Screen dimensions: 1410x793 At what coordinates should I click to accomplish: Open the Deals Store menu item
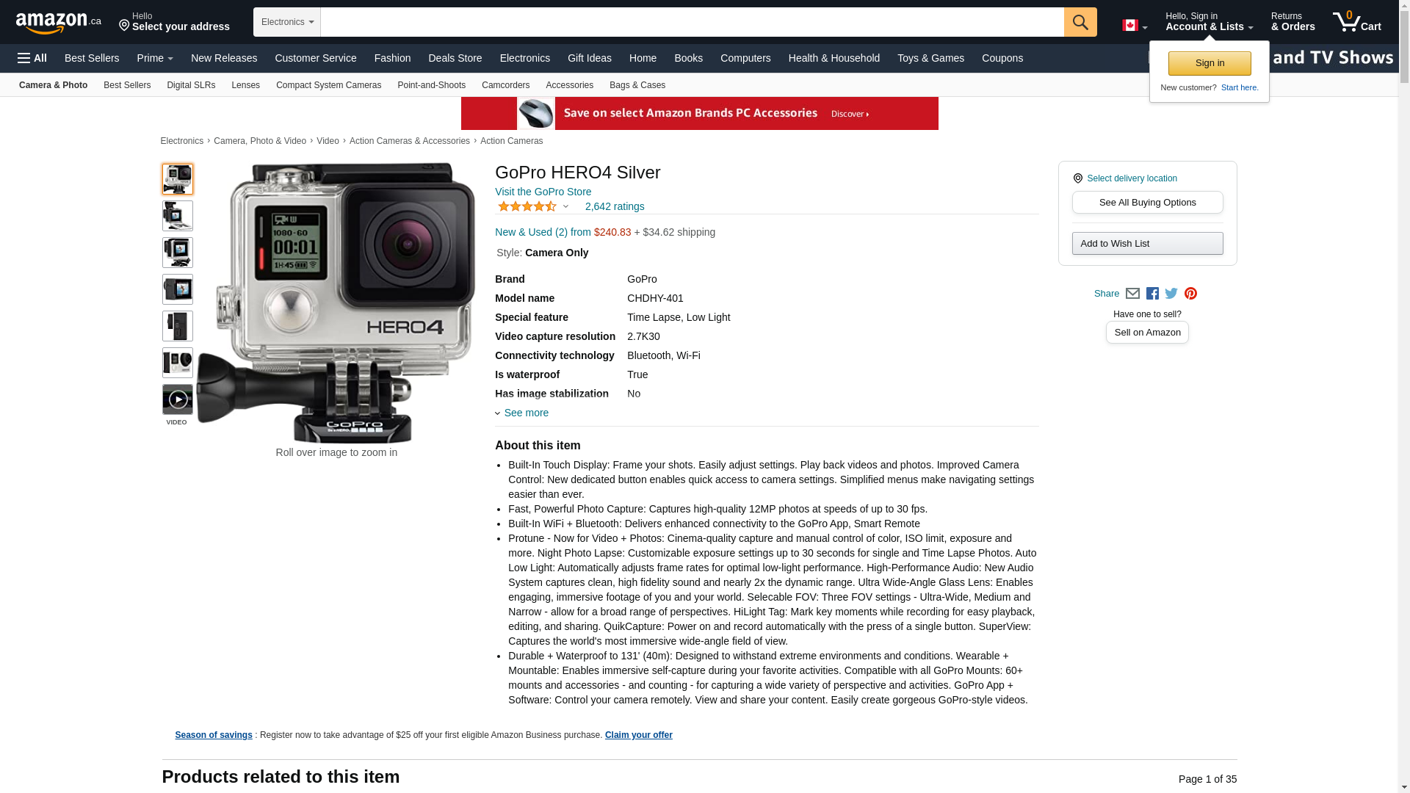[x=455, y=58]
